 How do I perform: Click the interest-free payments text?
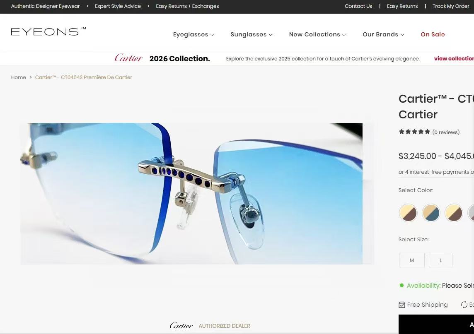[x=436, y=172]
